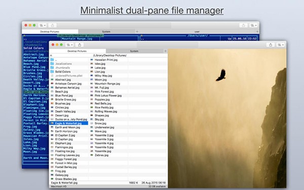The width and height of the screenshot is (304, 190).
Task: Click the Minimalist dual-pane file manager heading link
Action: (152, 11)
